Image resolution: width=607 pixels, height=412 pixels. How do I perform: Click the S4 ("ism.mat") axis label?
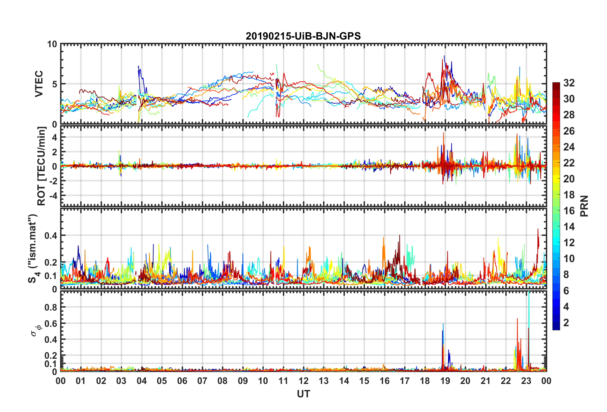coord(33,249)
